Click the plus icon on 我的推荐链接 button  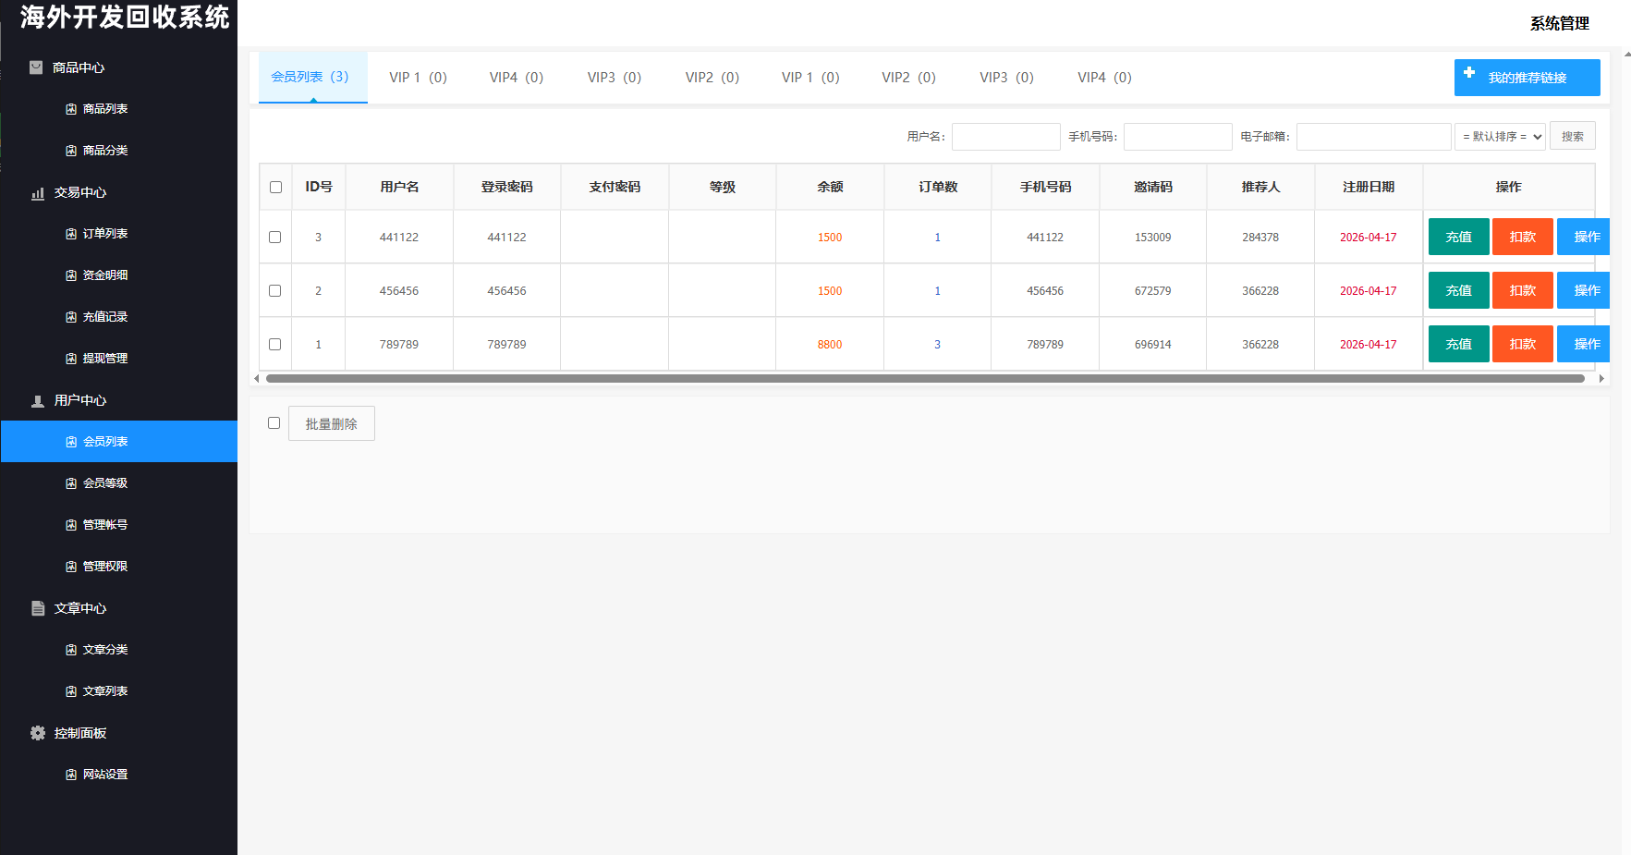[1469, 72]
